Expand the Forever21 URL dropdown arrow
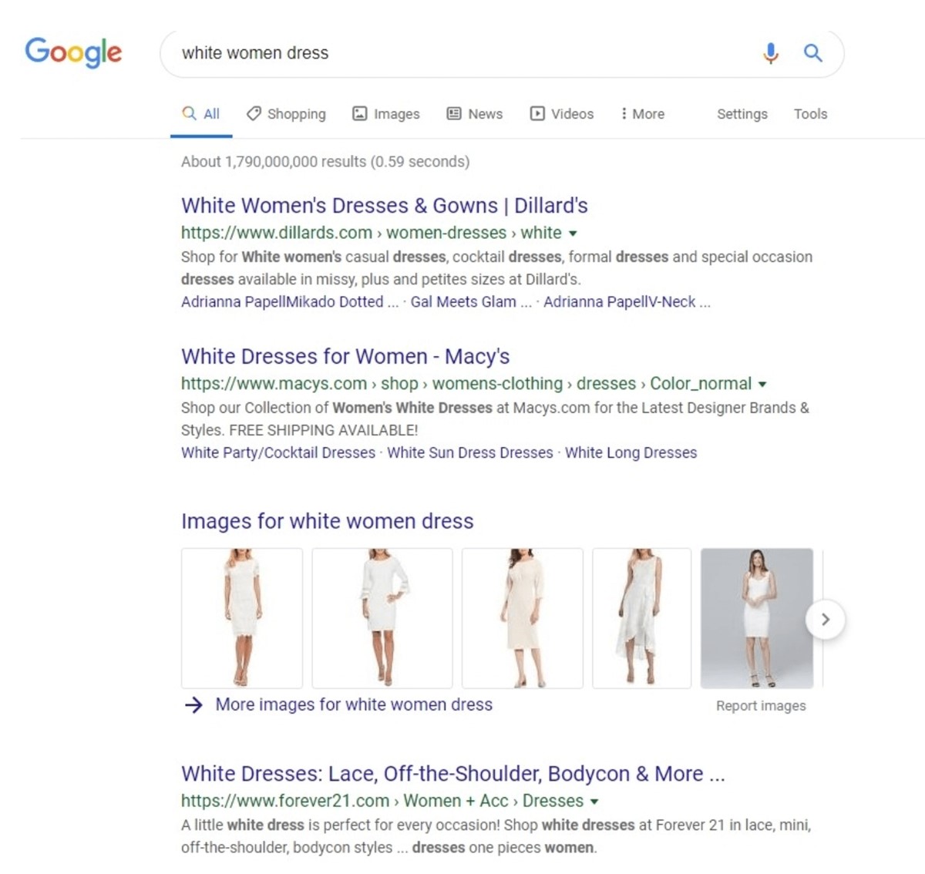 594,802
